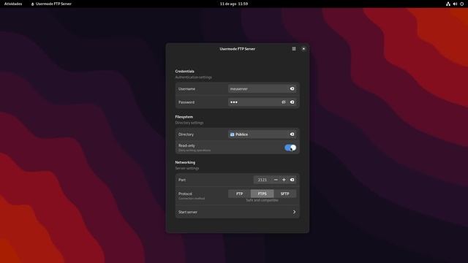This screenshot has width=468, height=263.
Task: Click the Público folder icon in Directory row
Action: pos(233,134)
